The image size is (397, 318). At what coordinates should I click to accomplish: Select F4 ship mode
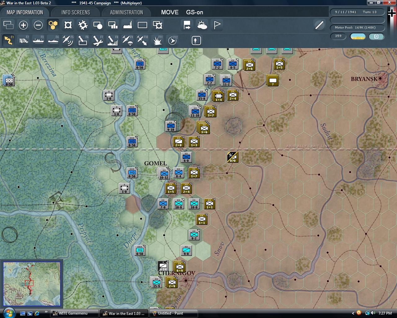pos(53,40)
